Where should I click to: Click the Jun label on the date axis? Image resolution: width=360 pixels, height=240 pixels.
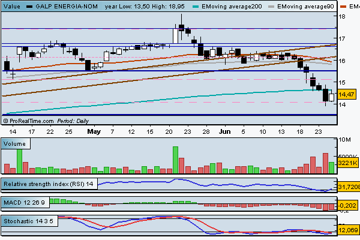(225, 131)
